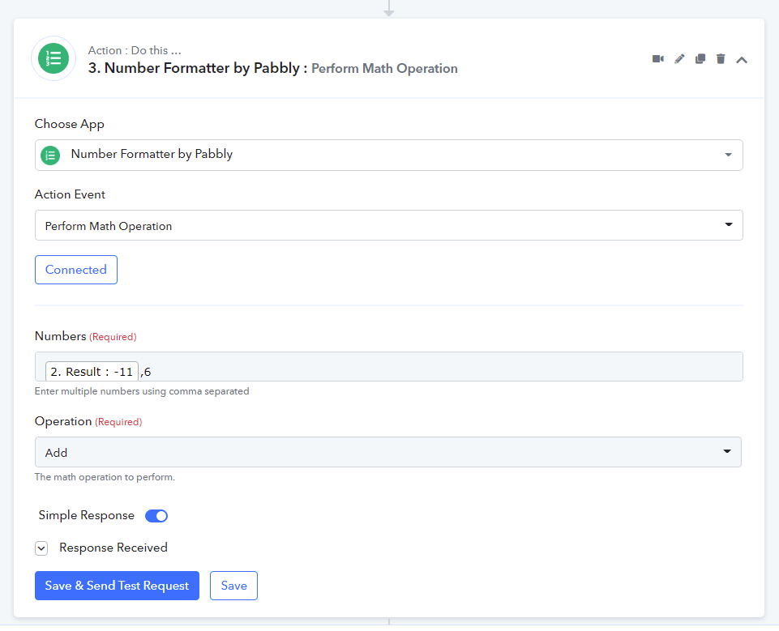Image resolution: width=779 pixels, height=631 pixels.
Task: Click the pencil rename step icon
Action: [679, 59]
